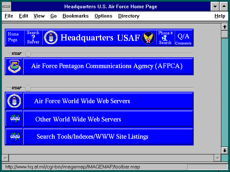This screenshot has height=172, width=230.
Task: Click the Air Force seal beside Headquarters USAF
Action: coord(51,37)
